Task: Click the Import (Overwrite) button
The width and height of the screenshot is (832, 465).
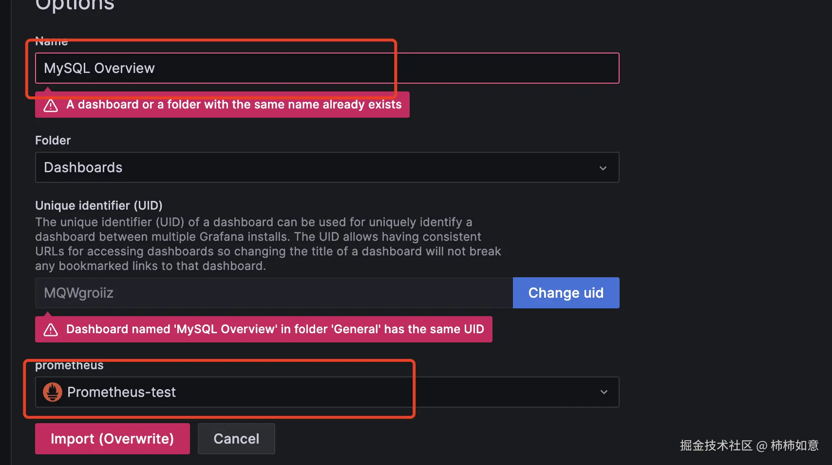Action: click(112, 438)
